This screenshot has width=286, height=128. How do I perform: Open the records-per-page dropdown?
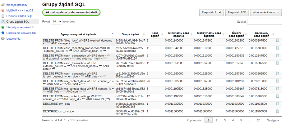click(x=57, y=22)
